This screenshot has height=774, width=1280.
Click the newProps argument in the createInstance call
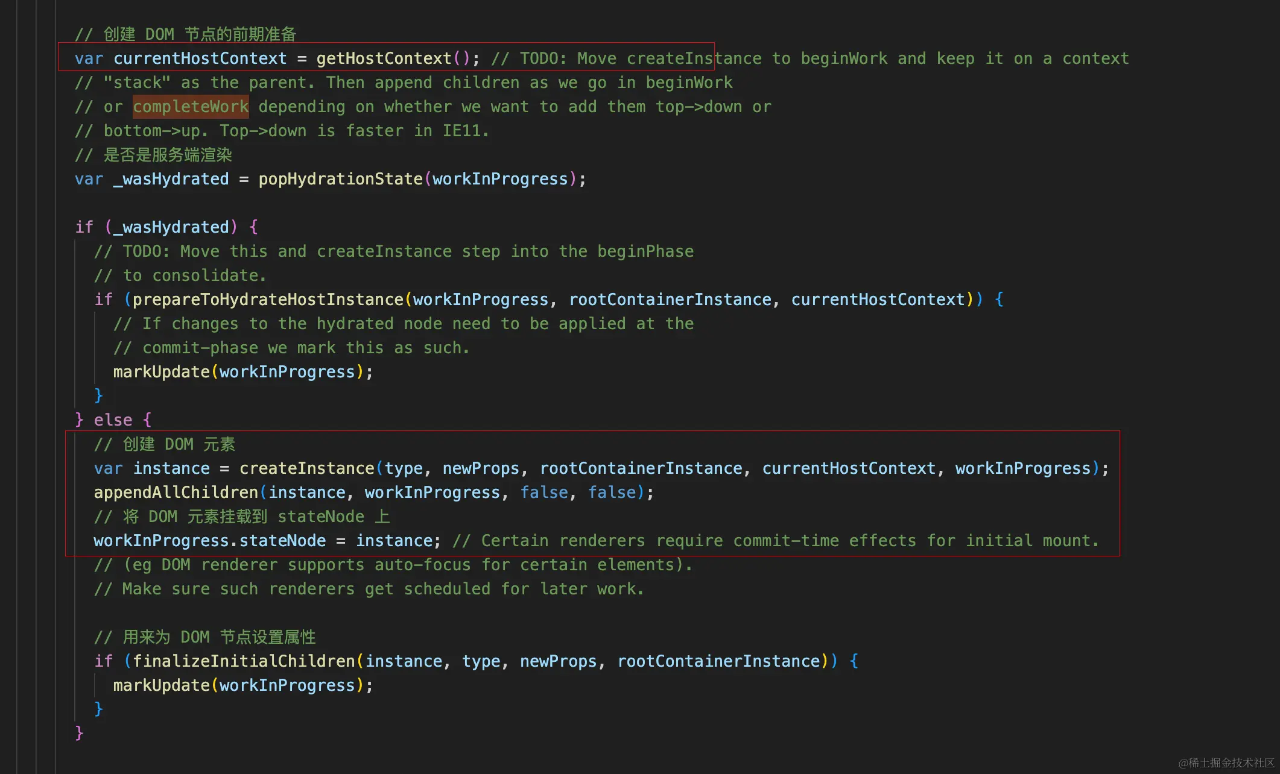click(481, 468)
